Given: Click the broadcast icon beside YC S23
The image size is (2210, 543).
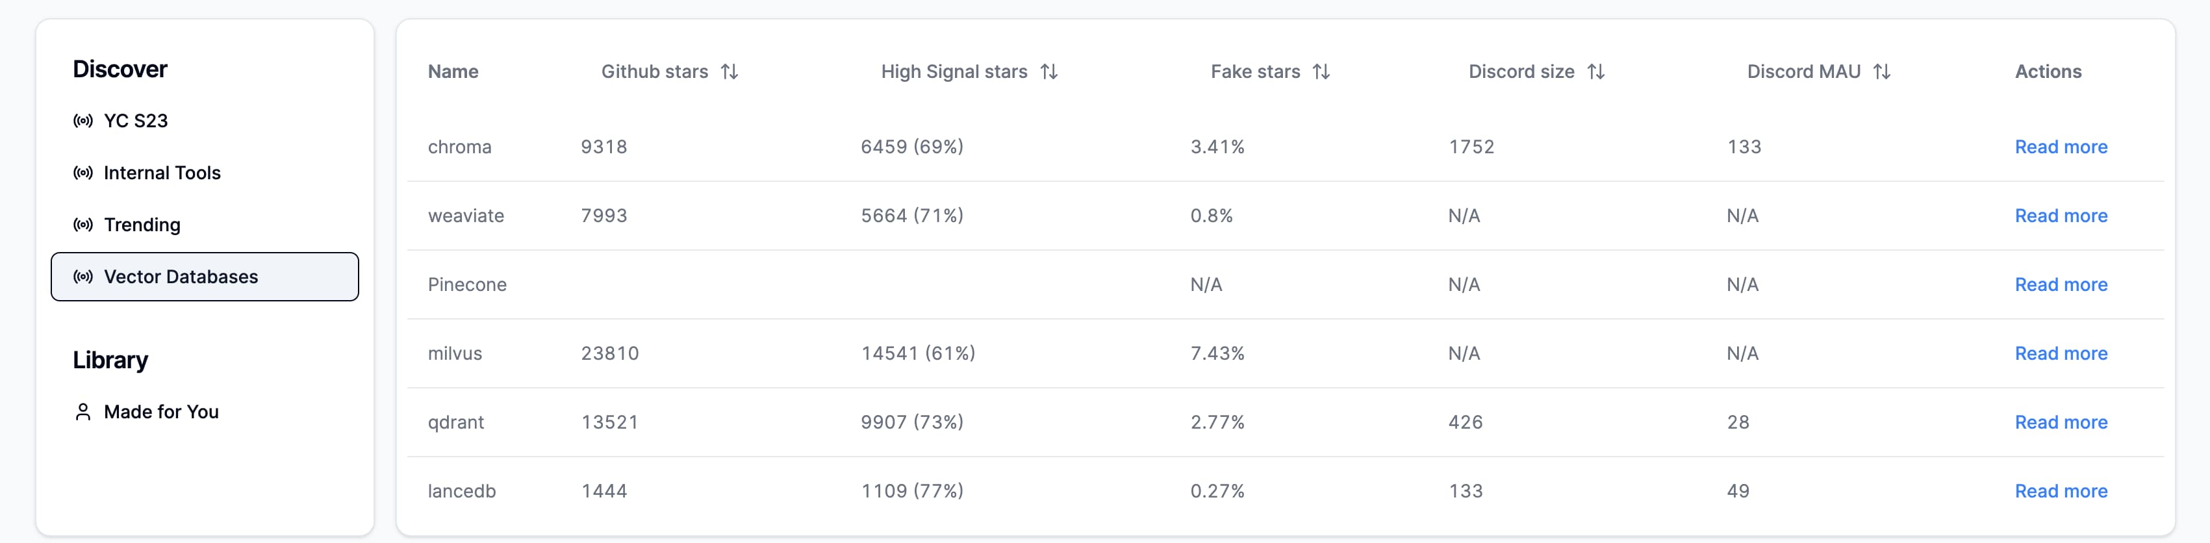Looking at the screenshot, I should coord(83,121).
